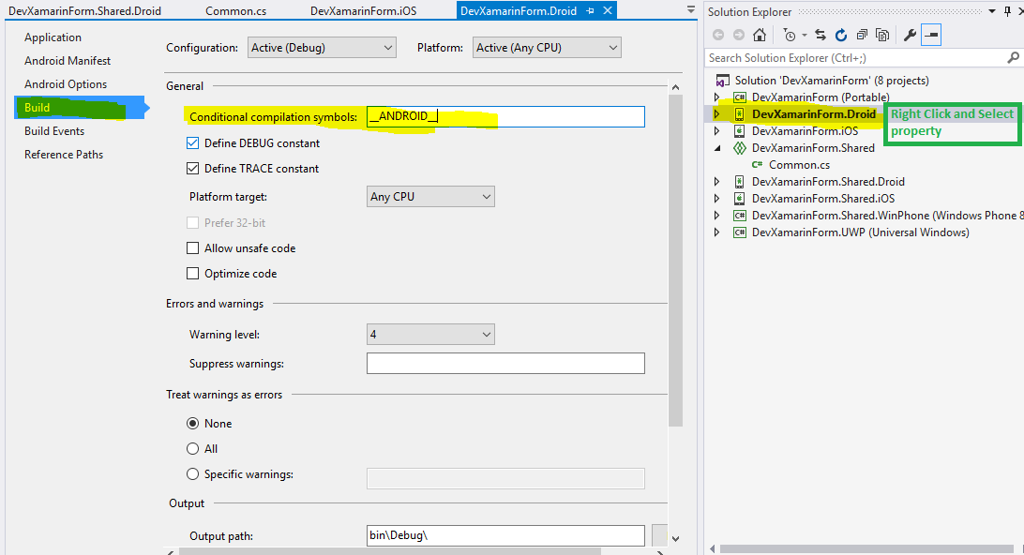
Task: Click the C# file icon beside Common.cs
Action: (x=757, y=165)
